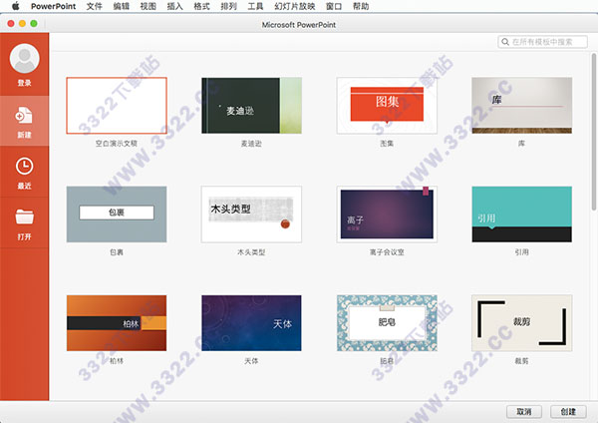Viewport: 598px width, 423px height.
Task: Open the 文件 menu
Action: tap(95, 6)
